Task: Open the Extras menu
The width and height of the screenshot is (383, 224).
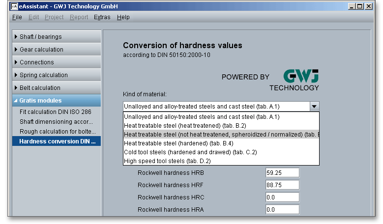Action: coord(102,17)
